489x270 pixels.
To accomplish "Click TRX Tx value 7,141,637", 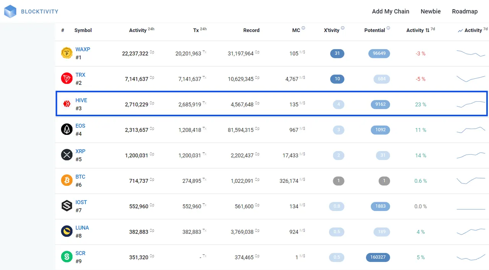I will [190, 79].
